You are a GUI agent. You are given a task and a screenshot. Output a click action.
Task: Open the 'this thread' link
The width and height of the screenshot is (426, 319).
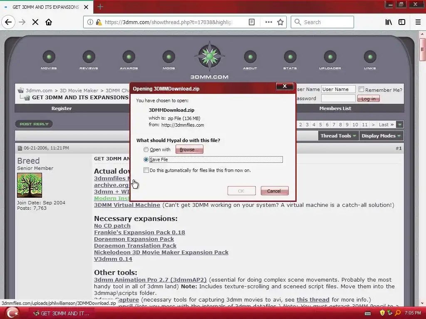pos(313,300)
